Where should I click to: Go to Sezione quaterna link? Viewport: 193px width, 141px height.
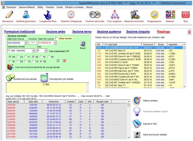(x=109, y=31)
